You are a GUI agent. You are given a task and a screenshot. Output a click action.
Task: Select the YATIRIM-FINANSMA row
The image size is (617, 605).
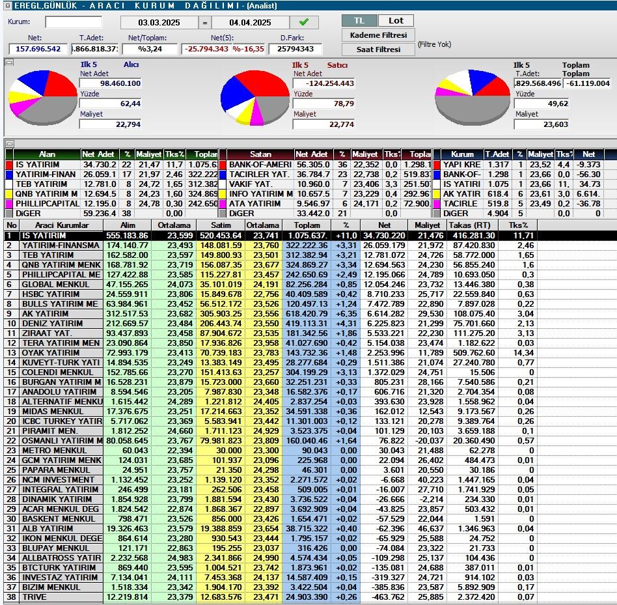click(271, 246)
